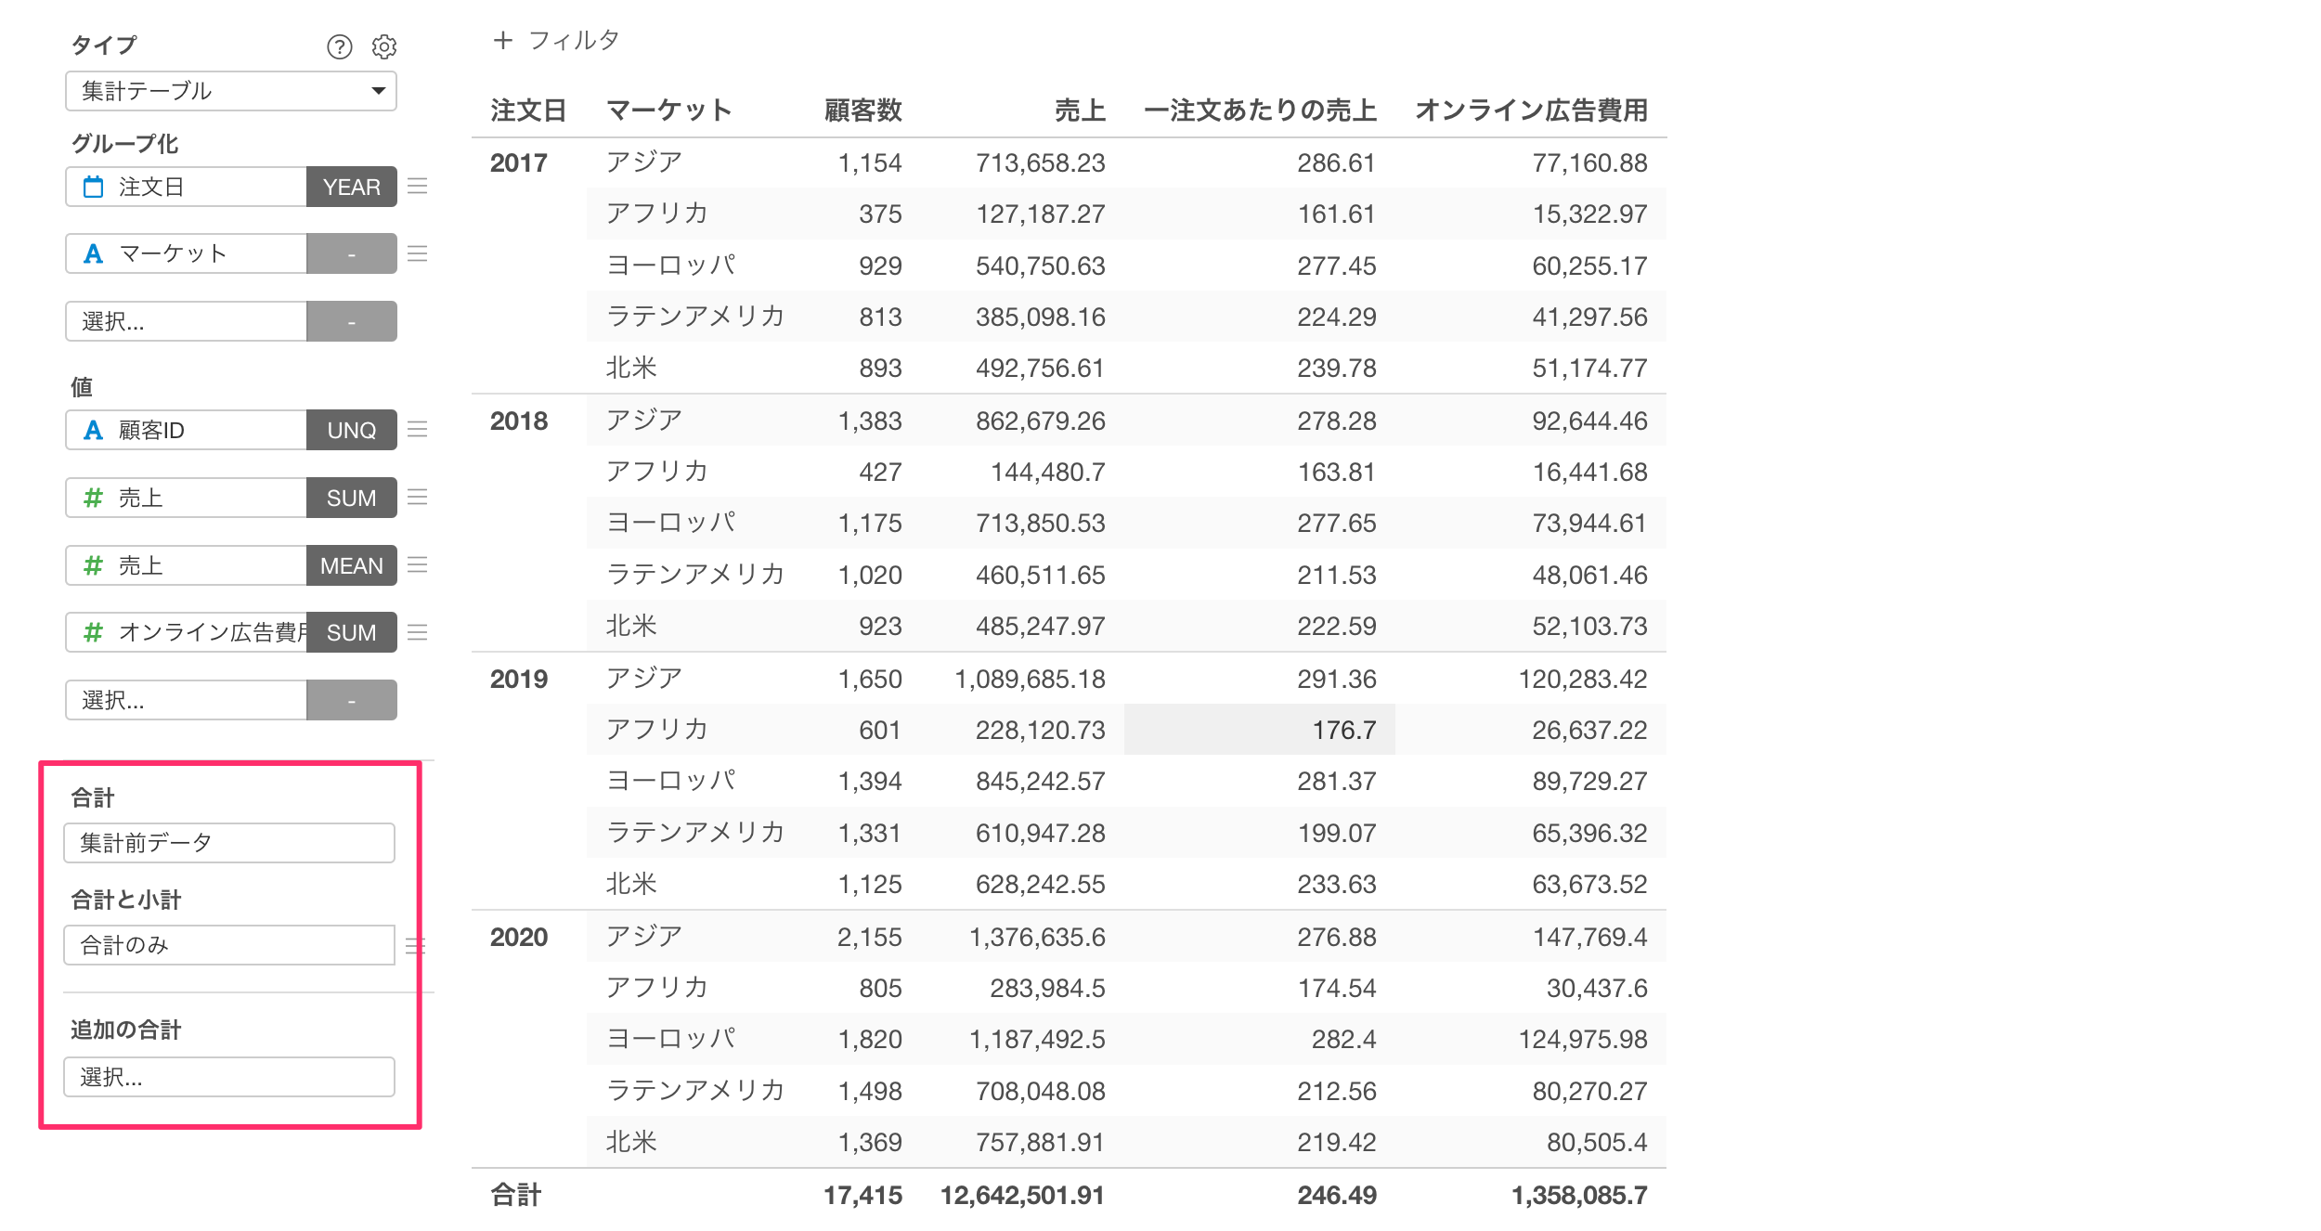
Task: Click the calendar icon in 注文日 field
Action: pos(94,187)
